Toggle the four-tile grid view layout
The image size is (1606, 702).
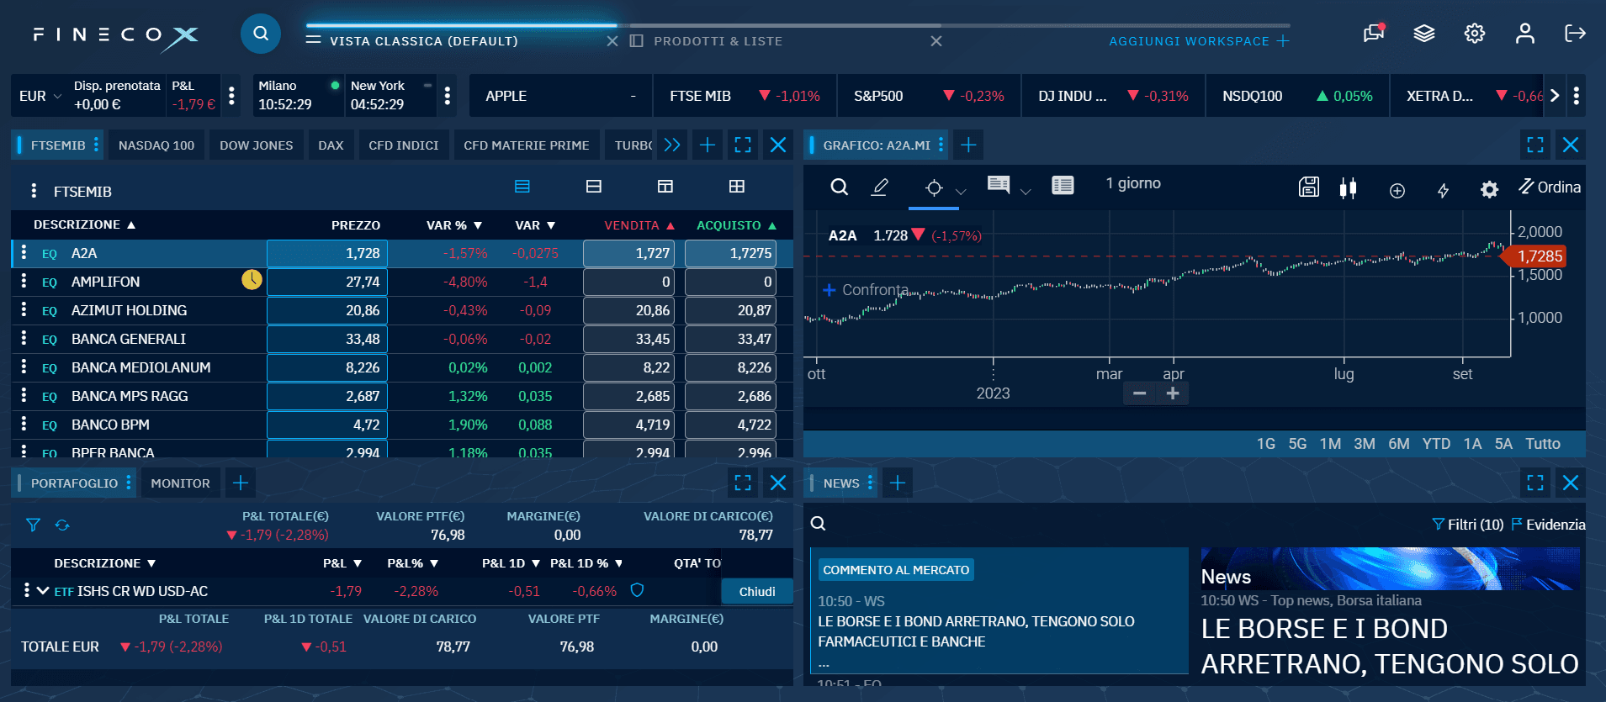pos(736,187)
